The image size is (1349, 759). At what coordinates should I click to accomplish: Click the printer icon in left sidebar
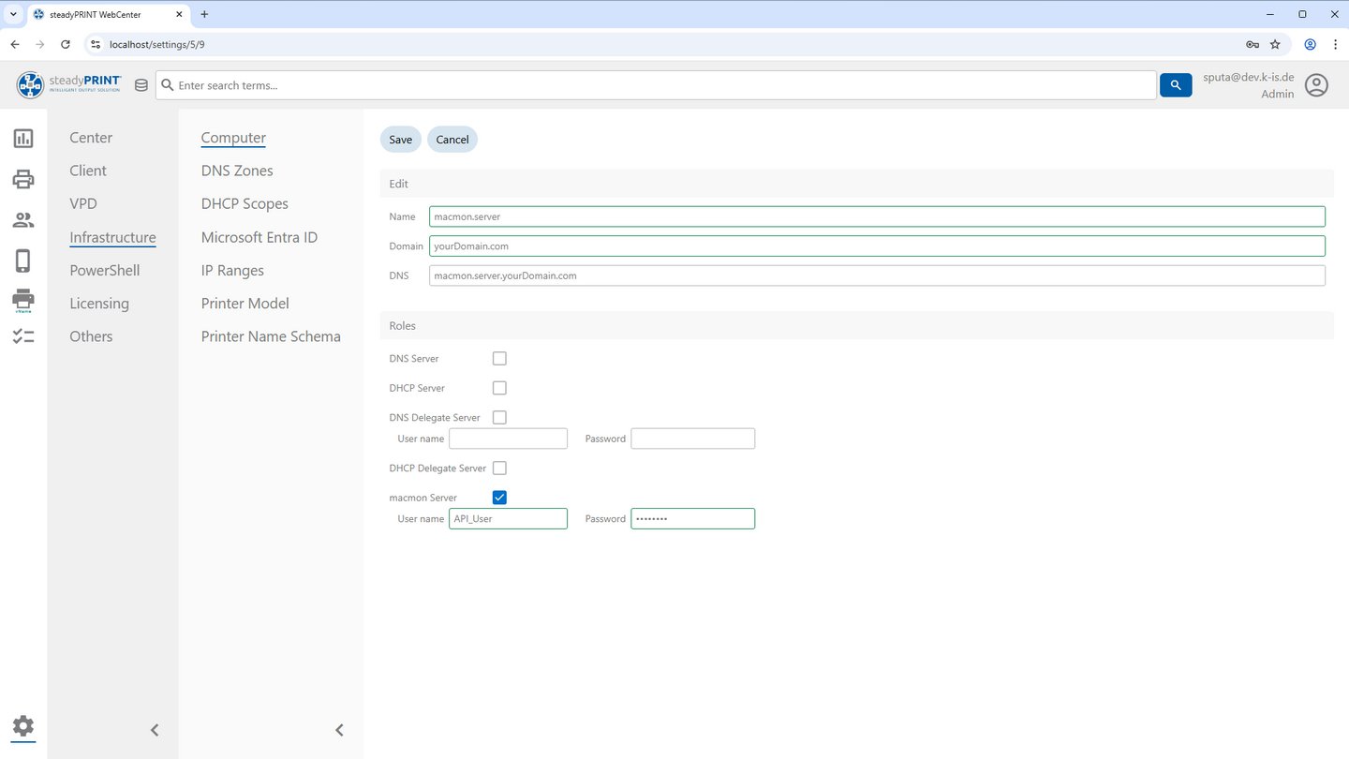pyautogui.click(x=23, y=179)
